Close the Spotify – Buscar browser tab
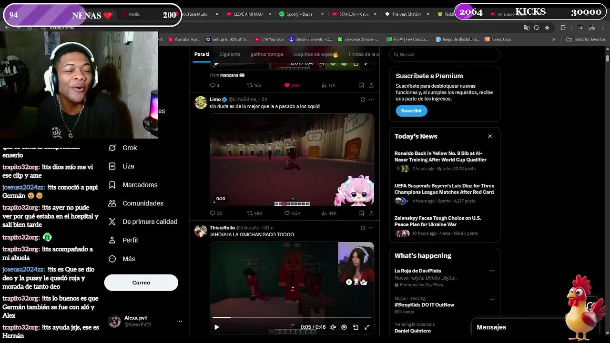The width and height of the screenshot is (610, 343). 322,14
